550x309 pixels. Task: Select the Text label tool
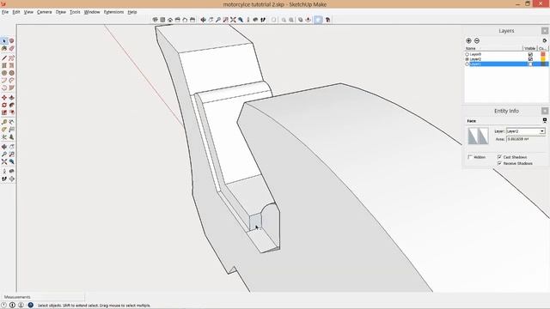[11, 130]
